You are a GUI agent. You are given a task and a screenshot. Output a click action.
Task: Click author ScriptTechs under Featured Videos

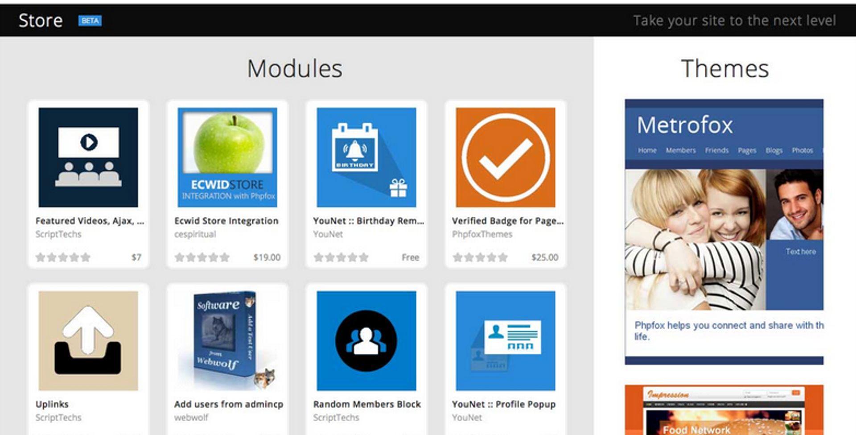click(x=58, y=234)
